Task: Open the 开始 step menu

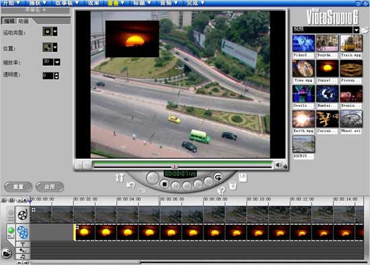Action: click(x=11, y=3)
